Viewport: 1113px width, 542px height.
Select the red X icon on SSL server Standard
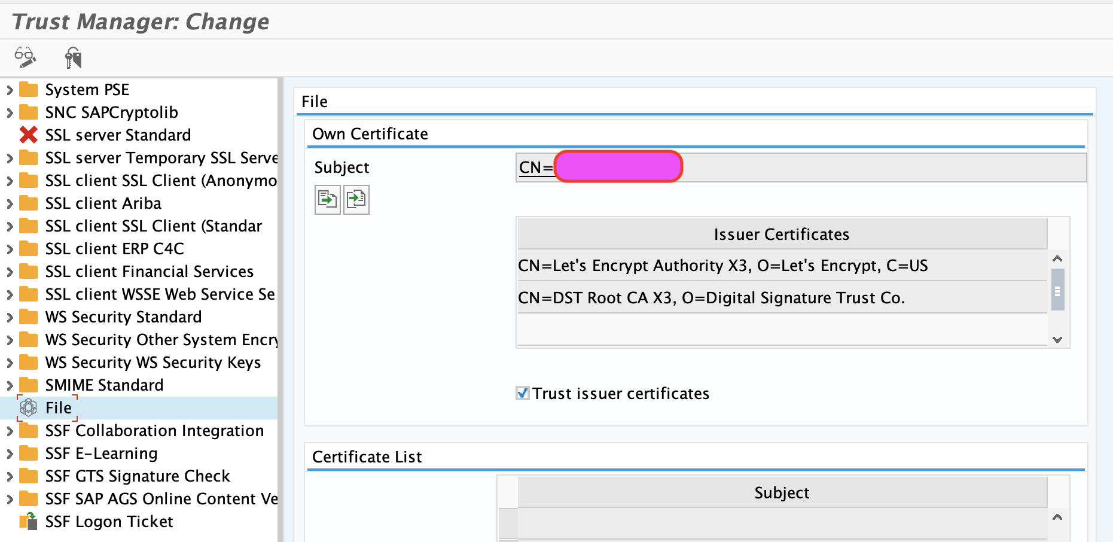point(27,135)
